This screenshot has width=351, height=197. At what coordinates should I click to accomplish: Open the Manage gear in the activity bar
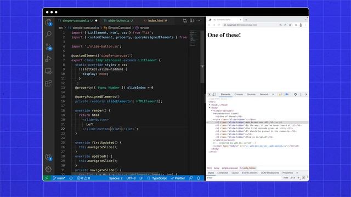(48, 169)
